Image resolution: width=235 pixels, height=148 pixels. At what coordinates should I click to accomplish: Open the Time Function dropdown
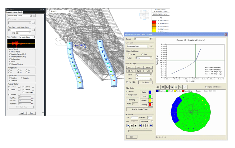click(33, 37)
